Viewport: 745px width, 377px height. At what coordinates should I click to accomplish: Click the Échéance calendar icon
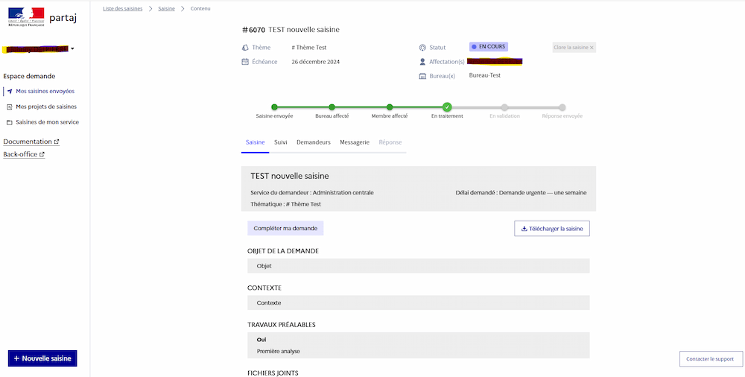(x=245, y=62)
